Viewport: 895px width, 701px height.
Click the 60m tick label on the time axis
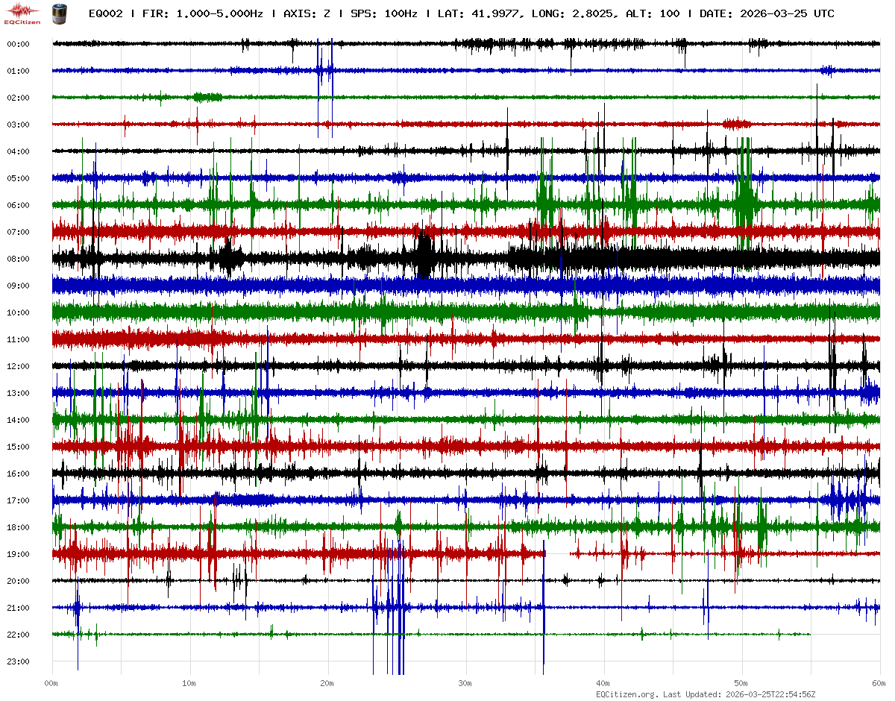(x=879, y=683)
